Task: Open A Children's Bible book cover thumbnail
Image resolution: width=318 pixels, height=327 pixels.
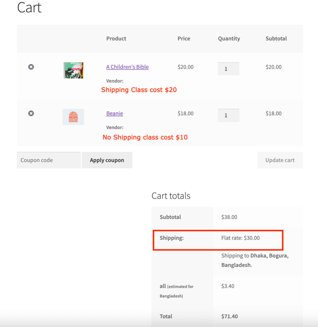Action: pos(73,70)
